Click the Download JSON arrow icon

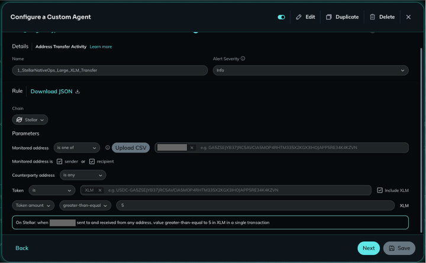tap(78, 92)
